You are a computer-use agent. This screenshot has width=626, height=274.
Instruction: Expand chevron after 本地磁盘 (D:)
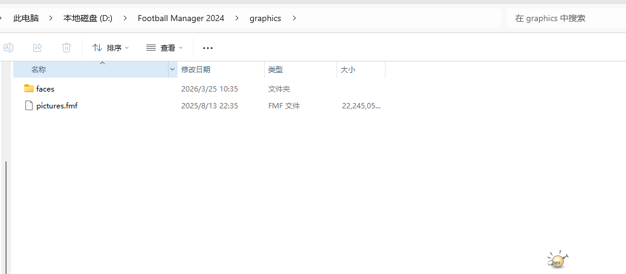(x=125, y=18)
